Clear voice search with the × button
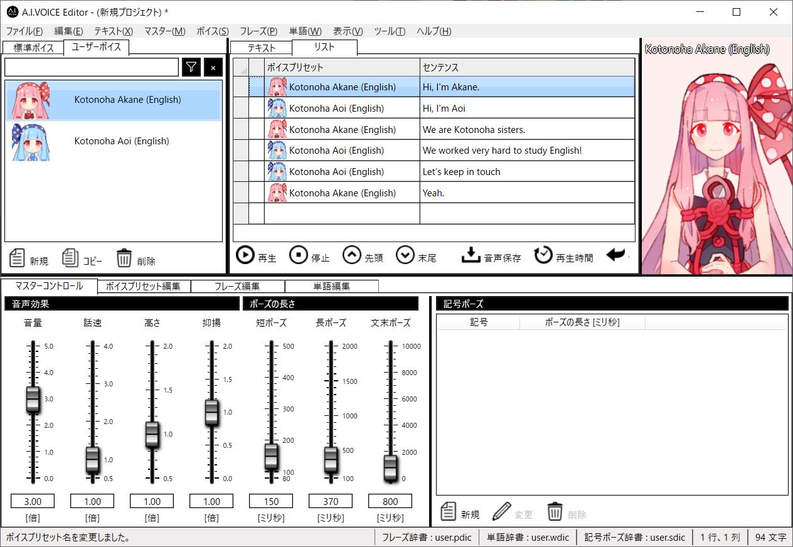Viewport: 793px width, 547px height. [x=213, y=68]
